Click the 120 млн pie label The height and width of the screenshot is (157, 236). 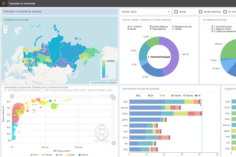pos(218,44)
